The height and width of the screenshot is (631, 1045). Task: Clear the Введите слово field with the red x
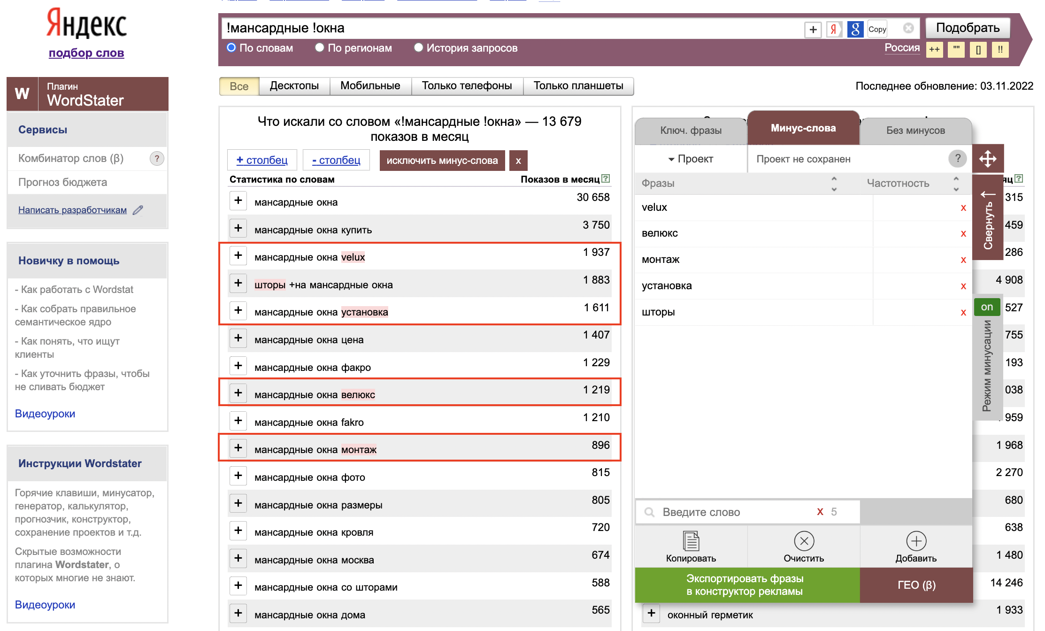(820, 512)
